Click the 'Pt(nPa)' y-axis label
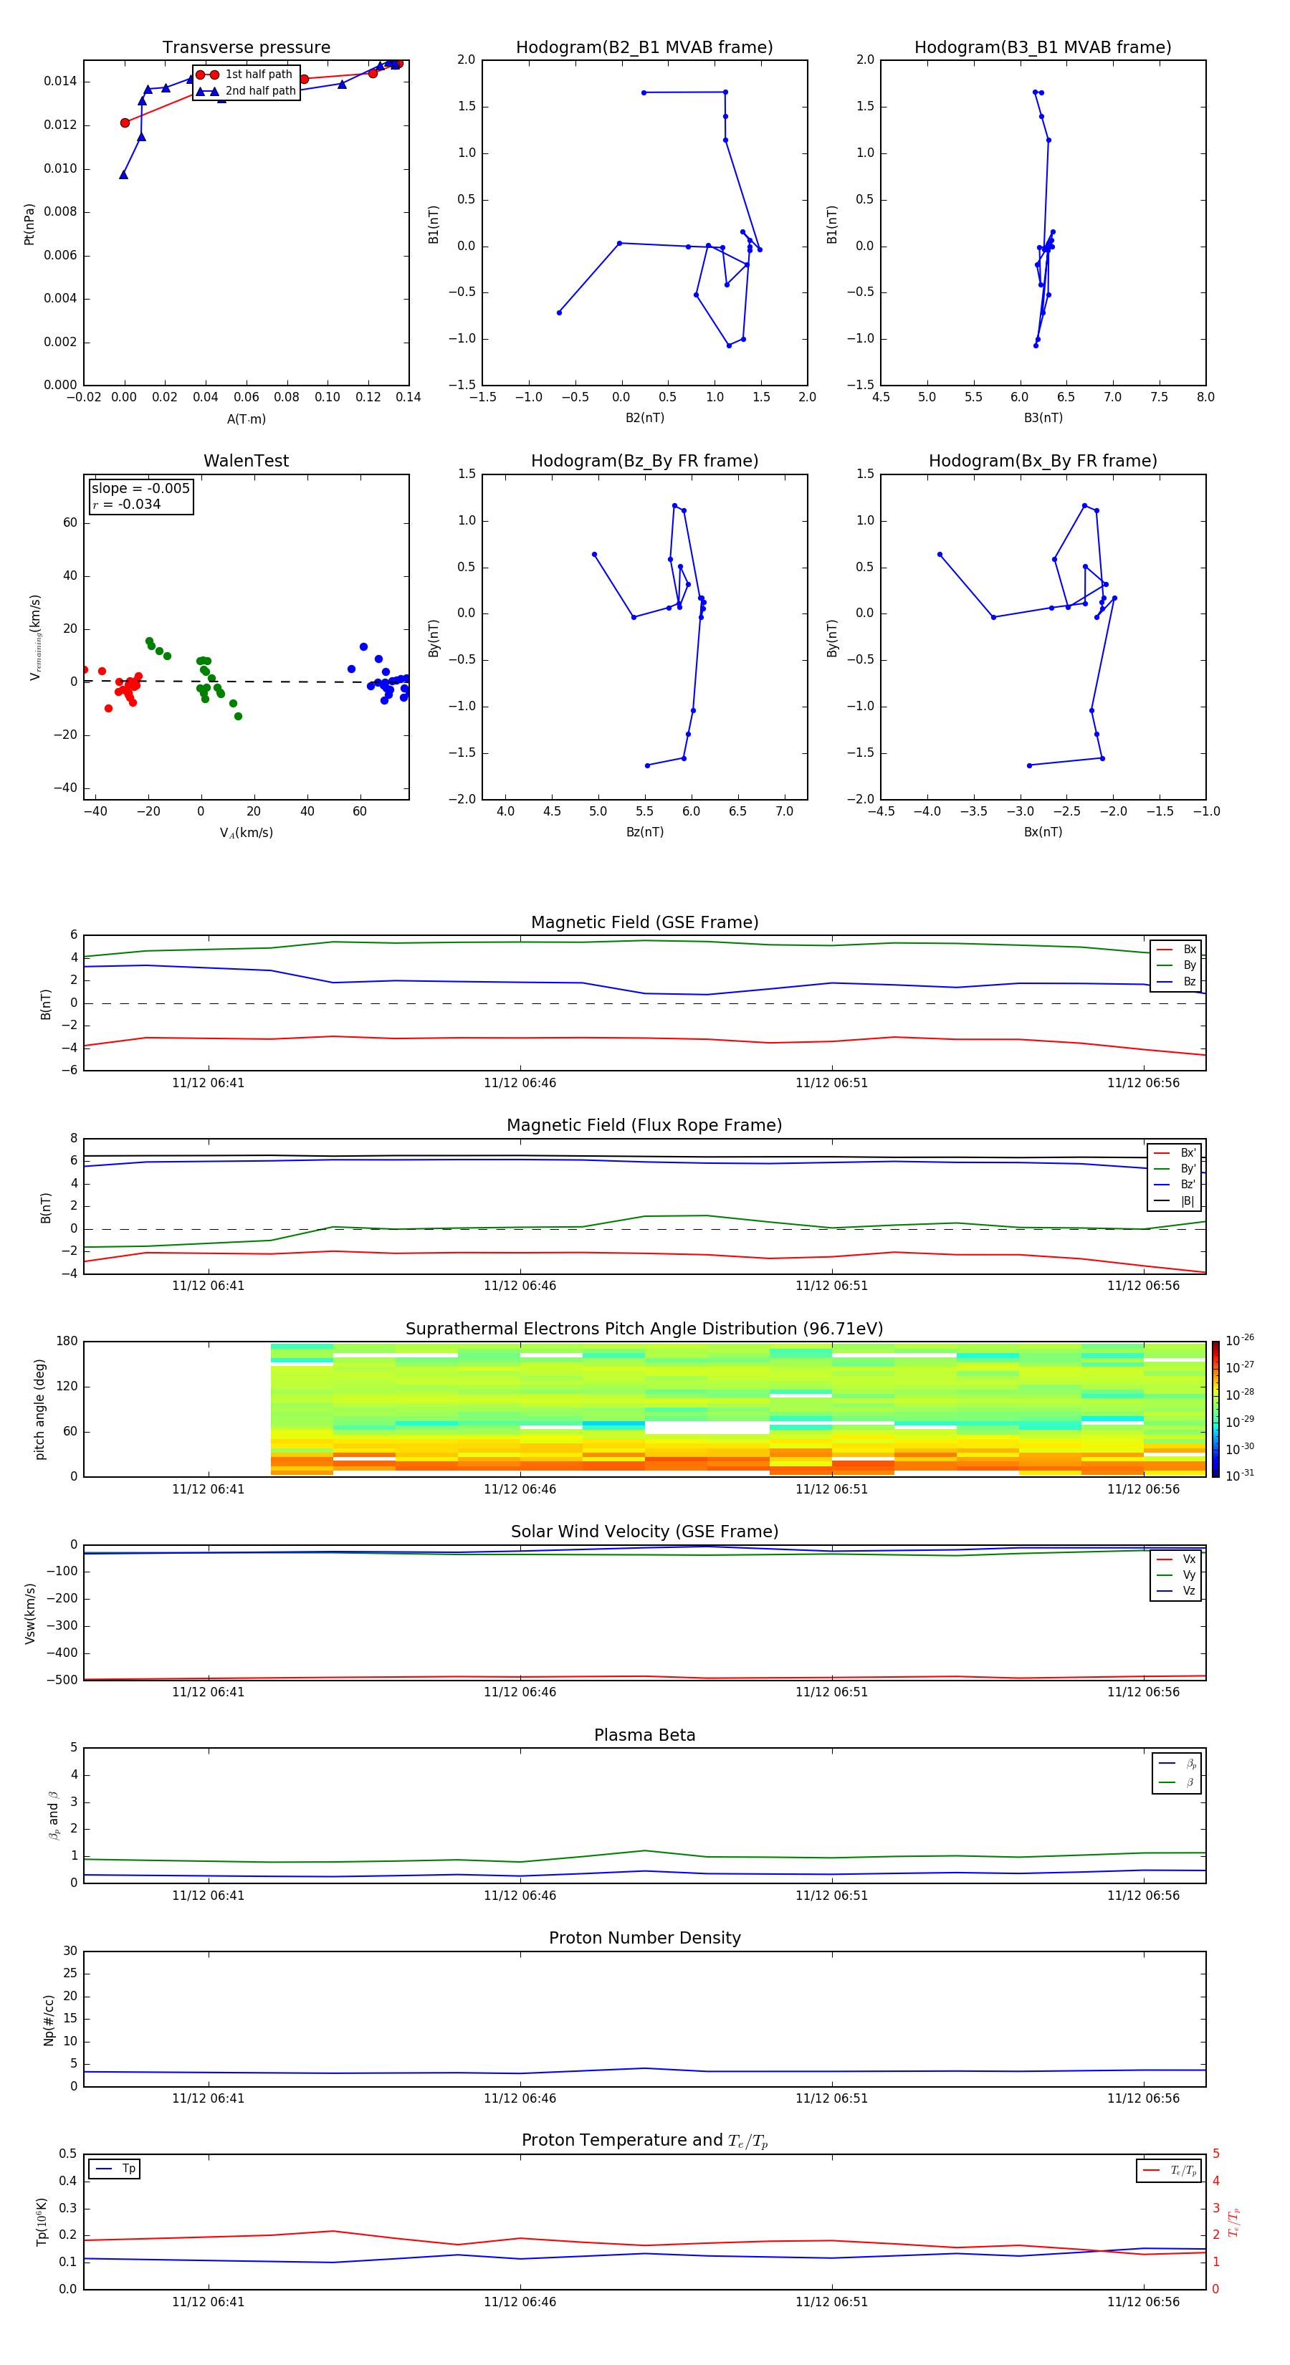Viewport: 1290px width, 2365px height. click(x=29, y=224)
